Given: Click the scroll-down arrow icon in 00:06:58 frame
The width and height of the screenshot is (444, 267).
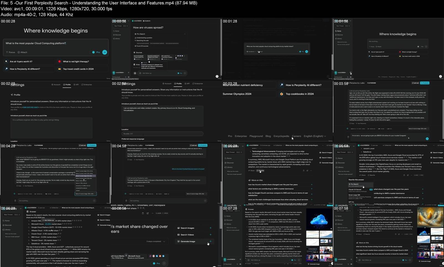Looking at the screenshot, I should [126, 255].
